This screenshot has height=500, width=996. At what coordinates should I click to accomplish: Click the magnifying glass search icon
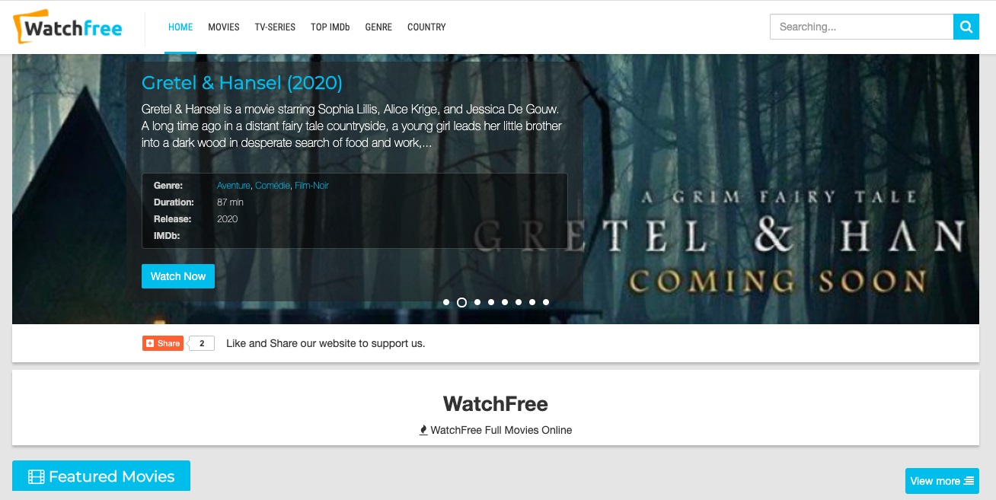pos(966,27)
